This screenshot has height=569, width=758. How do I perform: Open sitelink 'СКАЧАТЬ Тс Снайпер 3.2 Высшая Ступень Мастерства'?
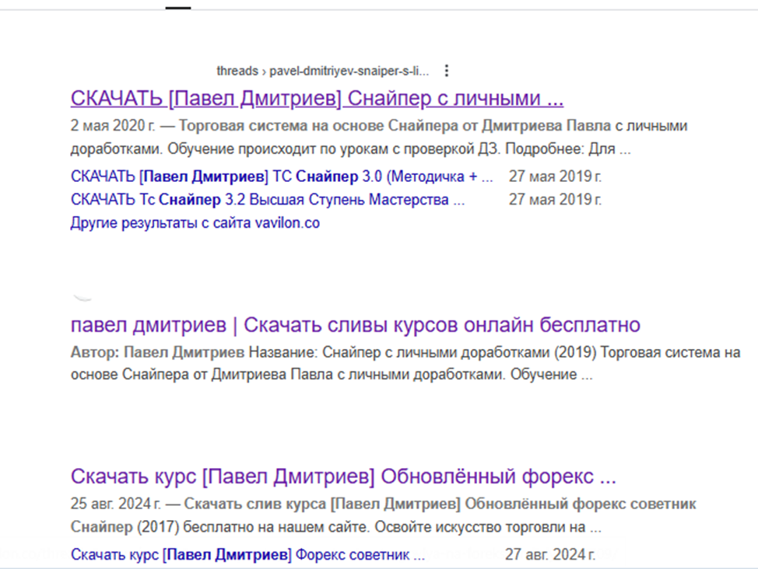268,200
